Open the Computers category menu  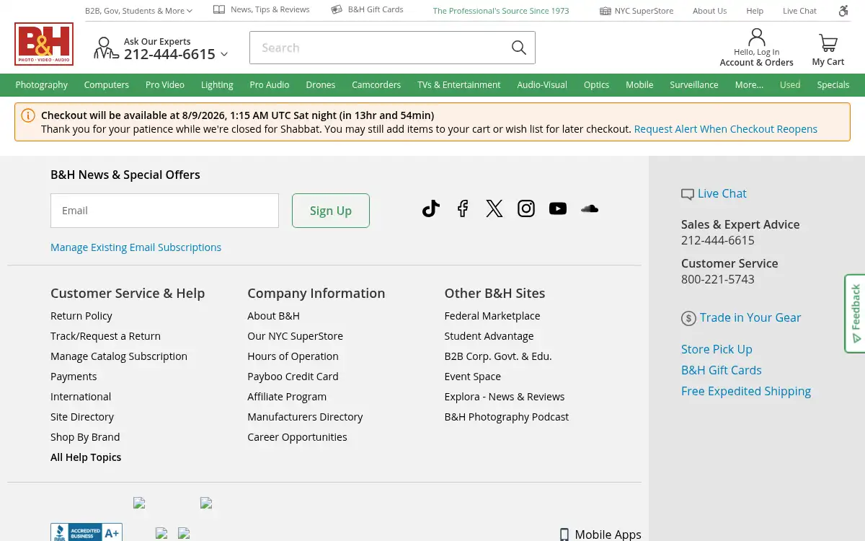107,84
